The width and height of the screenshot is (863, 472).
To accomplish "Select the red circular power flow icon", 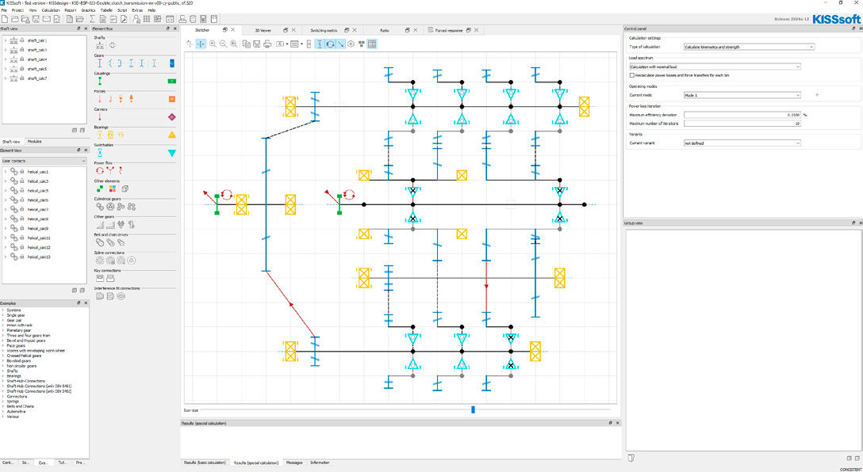I will [x=100, y=171].
